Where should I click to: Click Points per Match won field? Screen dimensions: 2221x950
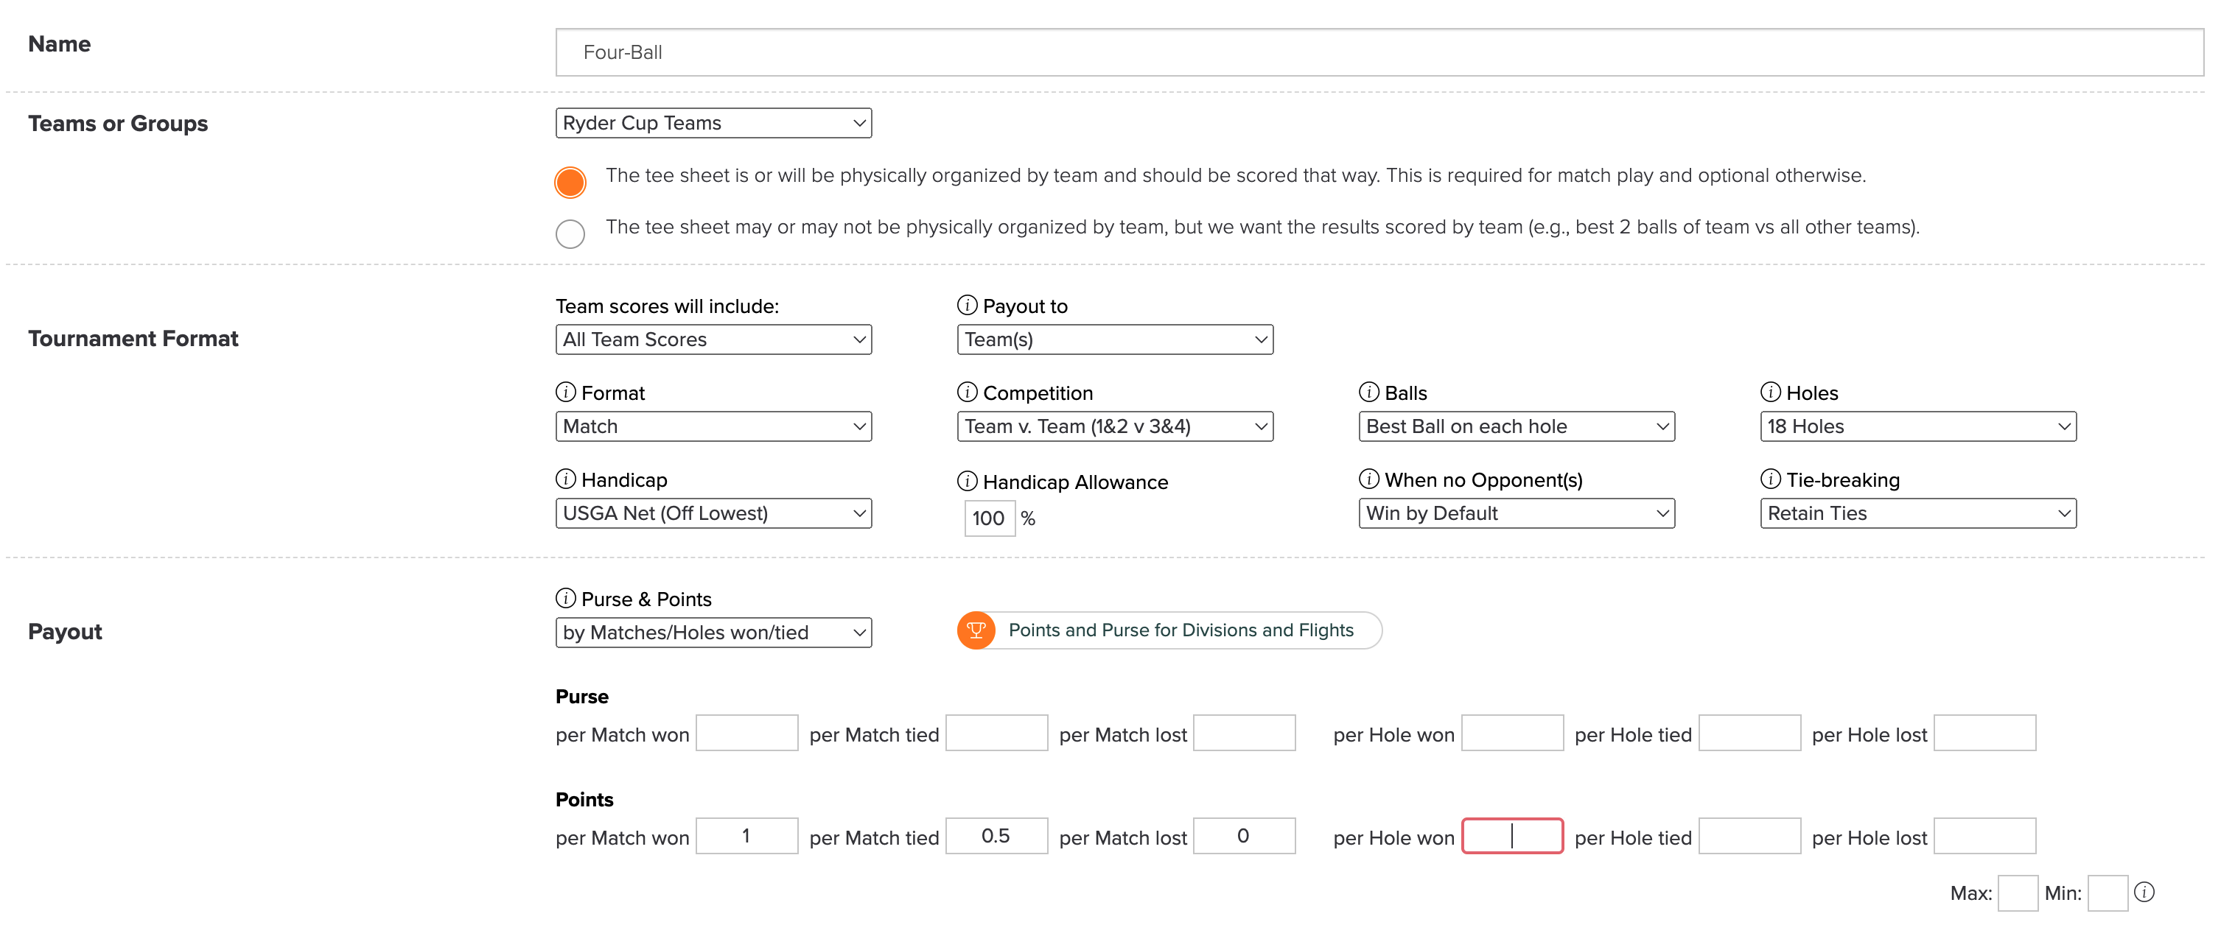pyautogui.click(x=746, y=837)
